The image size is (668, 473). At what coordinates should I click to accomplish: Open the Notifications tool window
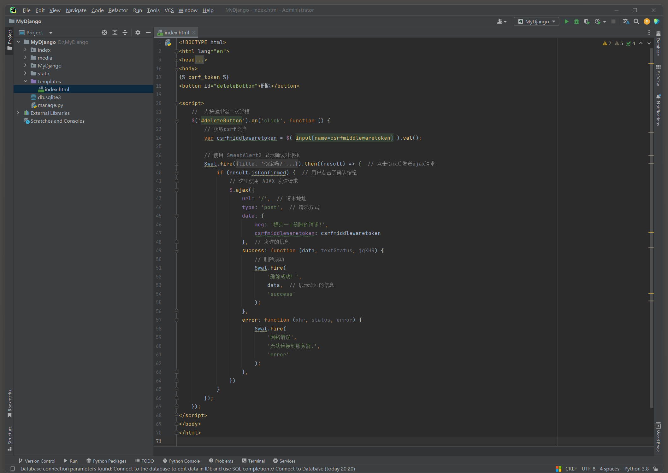658,110
